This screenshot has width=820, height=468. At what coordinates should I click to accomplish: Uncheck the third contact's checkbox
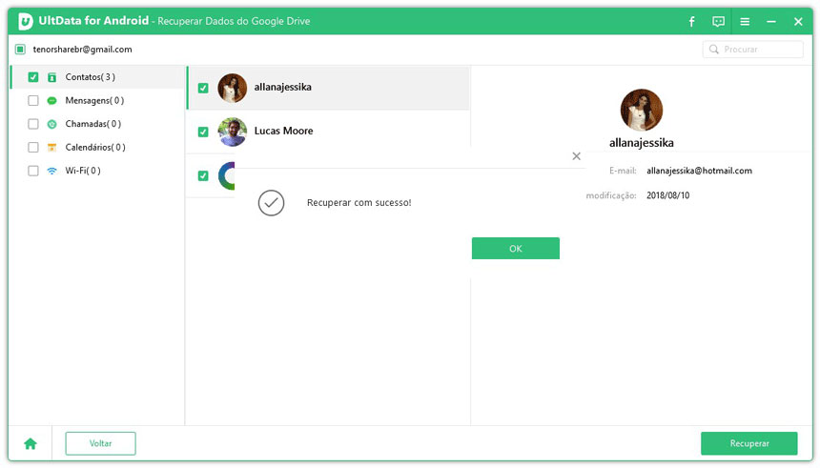tap(203, 175)
